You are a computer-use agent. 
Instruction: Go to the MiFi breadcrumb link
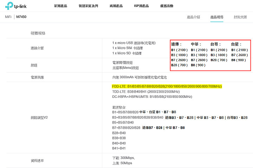point(8,17)
